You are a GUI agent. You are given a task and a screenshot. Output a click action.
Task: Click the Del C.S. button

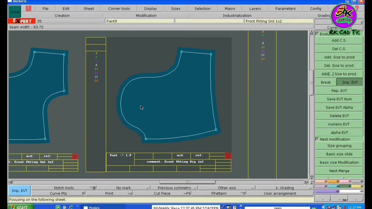pyautogui.click(x=339, y=49)
